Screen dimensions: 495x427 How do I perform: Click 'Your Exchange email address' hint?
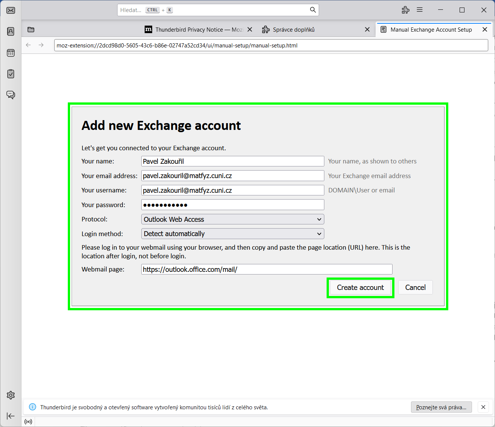click(370, 176)
